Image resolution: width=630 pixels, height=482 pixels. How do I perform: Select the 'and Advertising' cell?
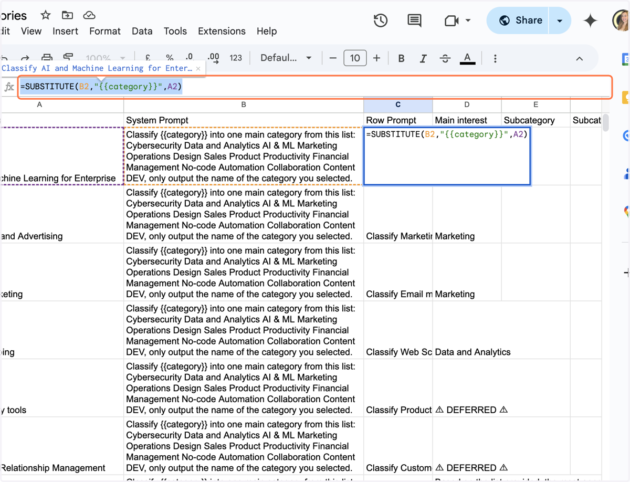coord(62,214)
